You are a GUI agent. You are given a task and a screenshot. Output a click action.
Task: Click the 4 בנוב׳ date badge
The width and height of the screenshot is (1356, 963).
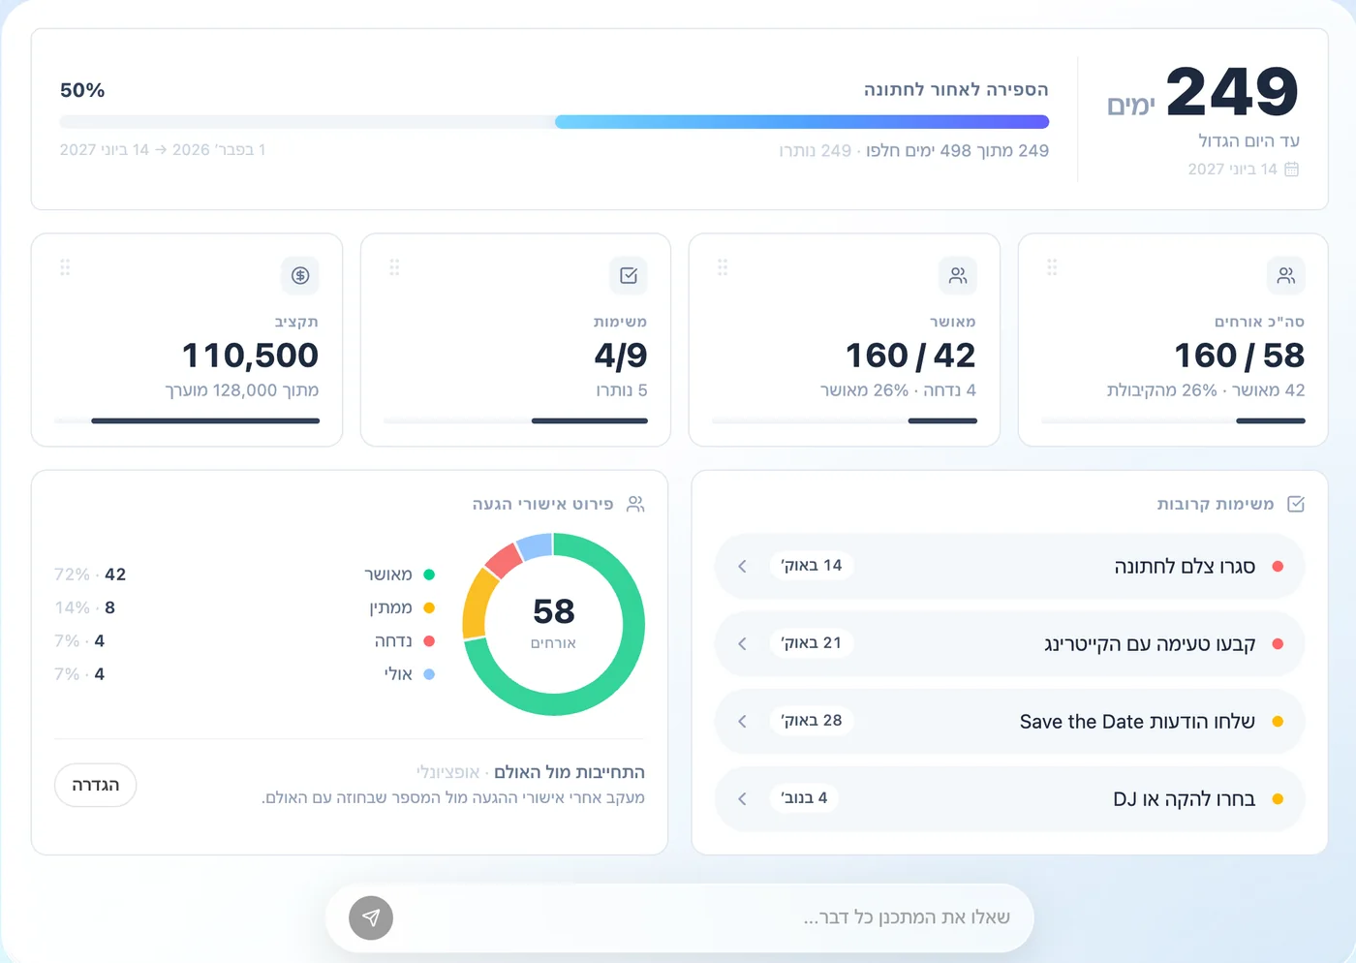pos(804,797)
